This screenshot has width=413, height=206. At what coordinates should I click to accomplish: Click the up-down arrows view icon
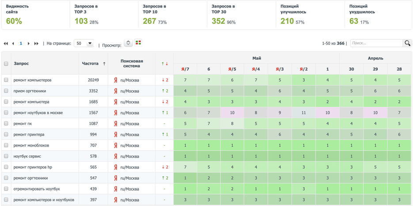[128, 43]
